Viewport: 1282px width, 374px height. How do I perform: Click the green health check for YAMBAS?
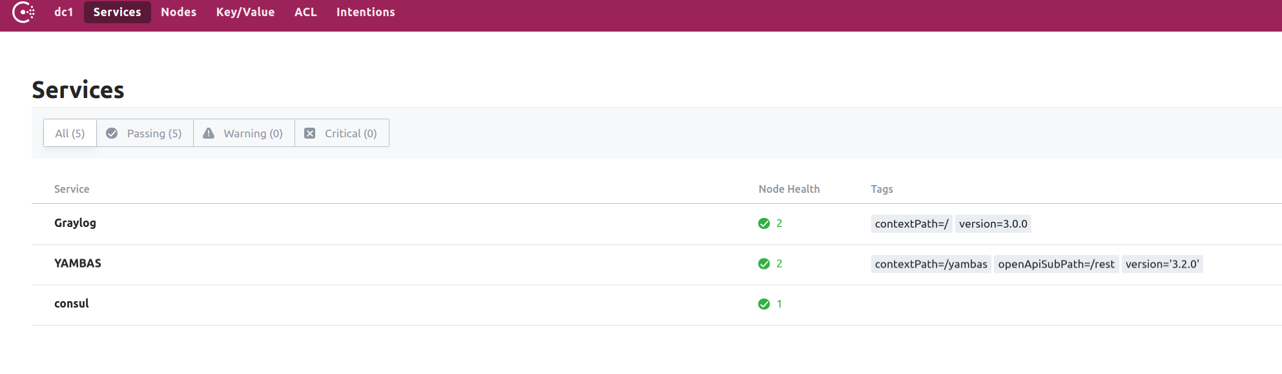coord(764,264)
